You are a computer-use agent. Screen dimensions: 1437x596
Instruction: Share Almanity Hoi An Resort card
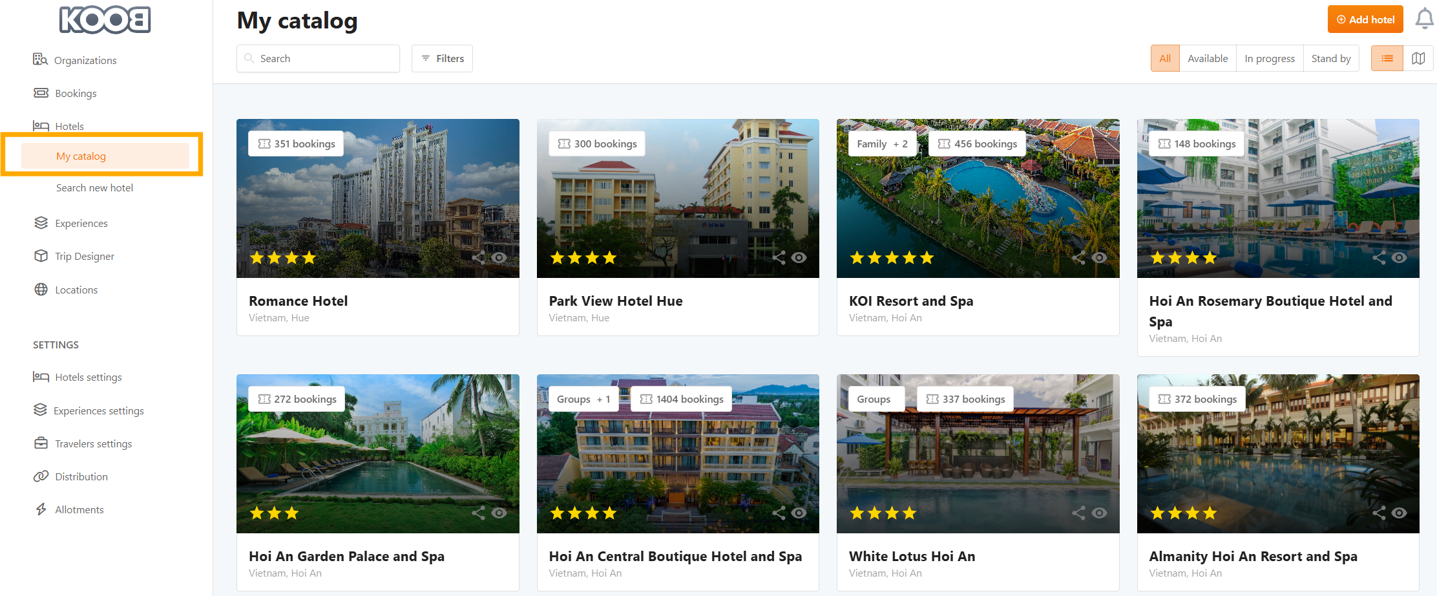point(1379,513)
